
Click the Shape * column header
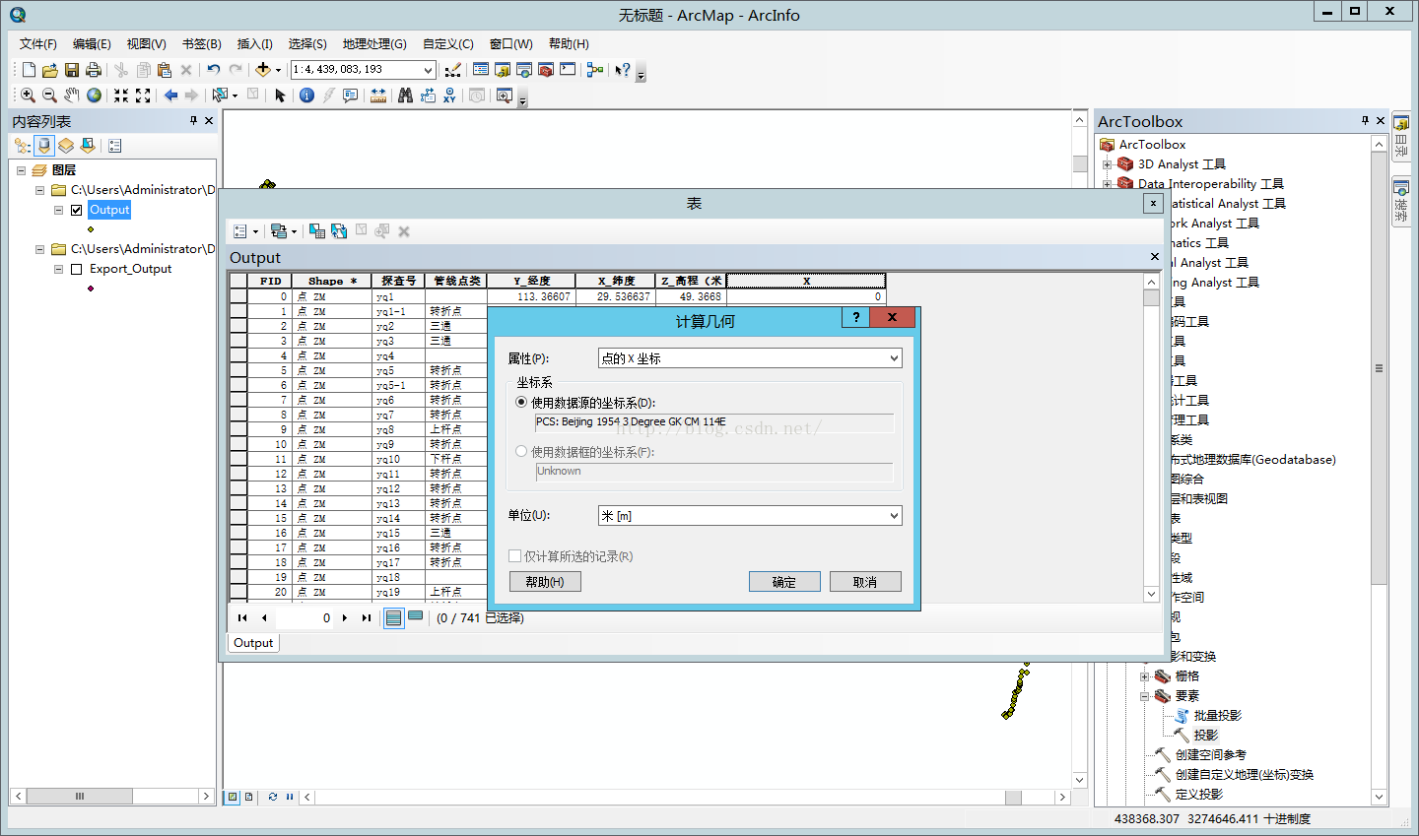click(332, 281)
